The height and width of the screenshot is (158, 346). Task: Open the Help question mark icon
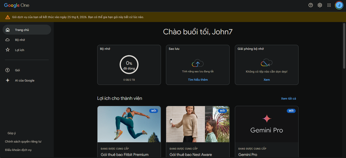point(311,5)
